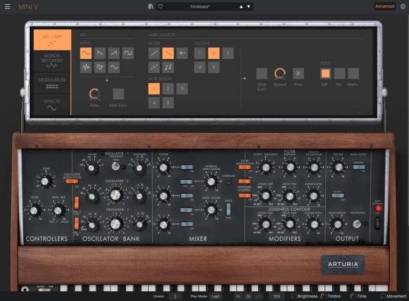Select the random noise LFO wave
This screenshot has width=409, height=301.
[86, 67]
